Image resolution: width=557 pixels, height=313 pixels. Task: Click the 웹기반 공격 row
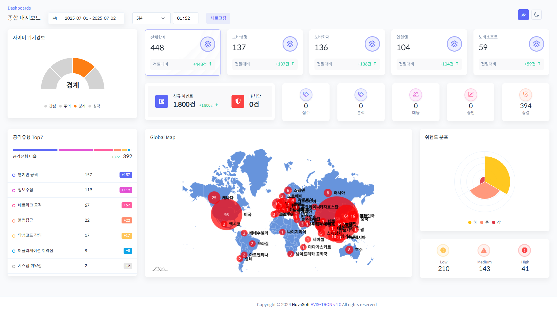point(72,175)
